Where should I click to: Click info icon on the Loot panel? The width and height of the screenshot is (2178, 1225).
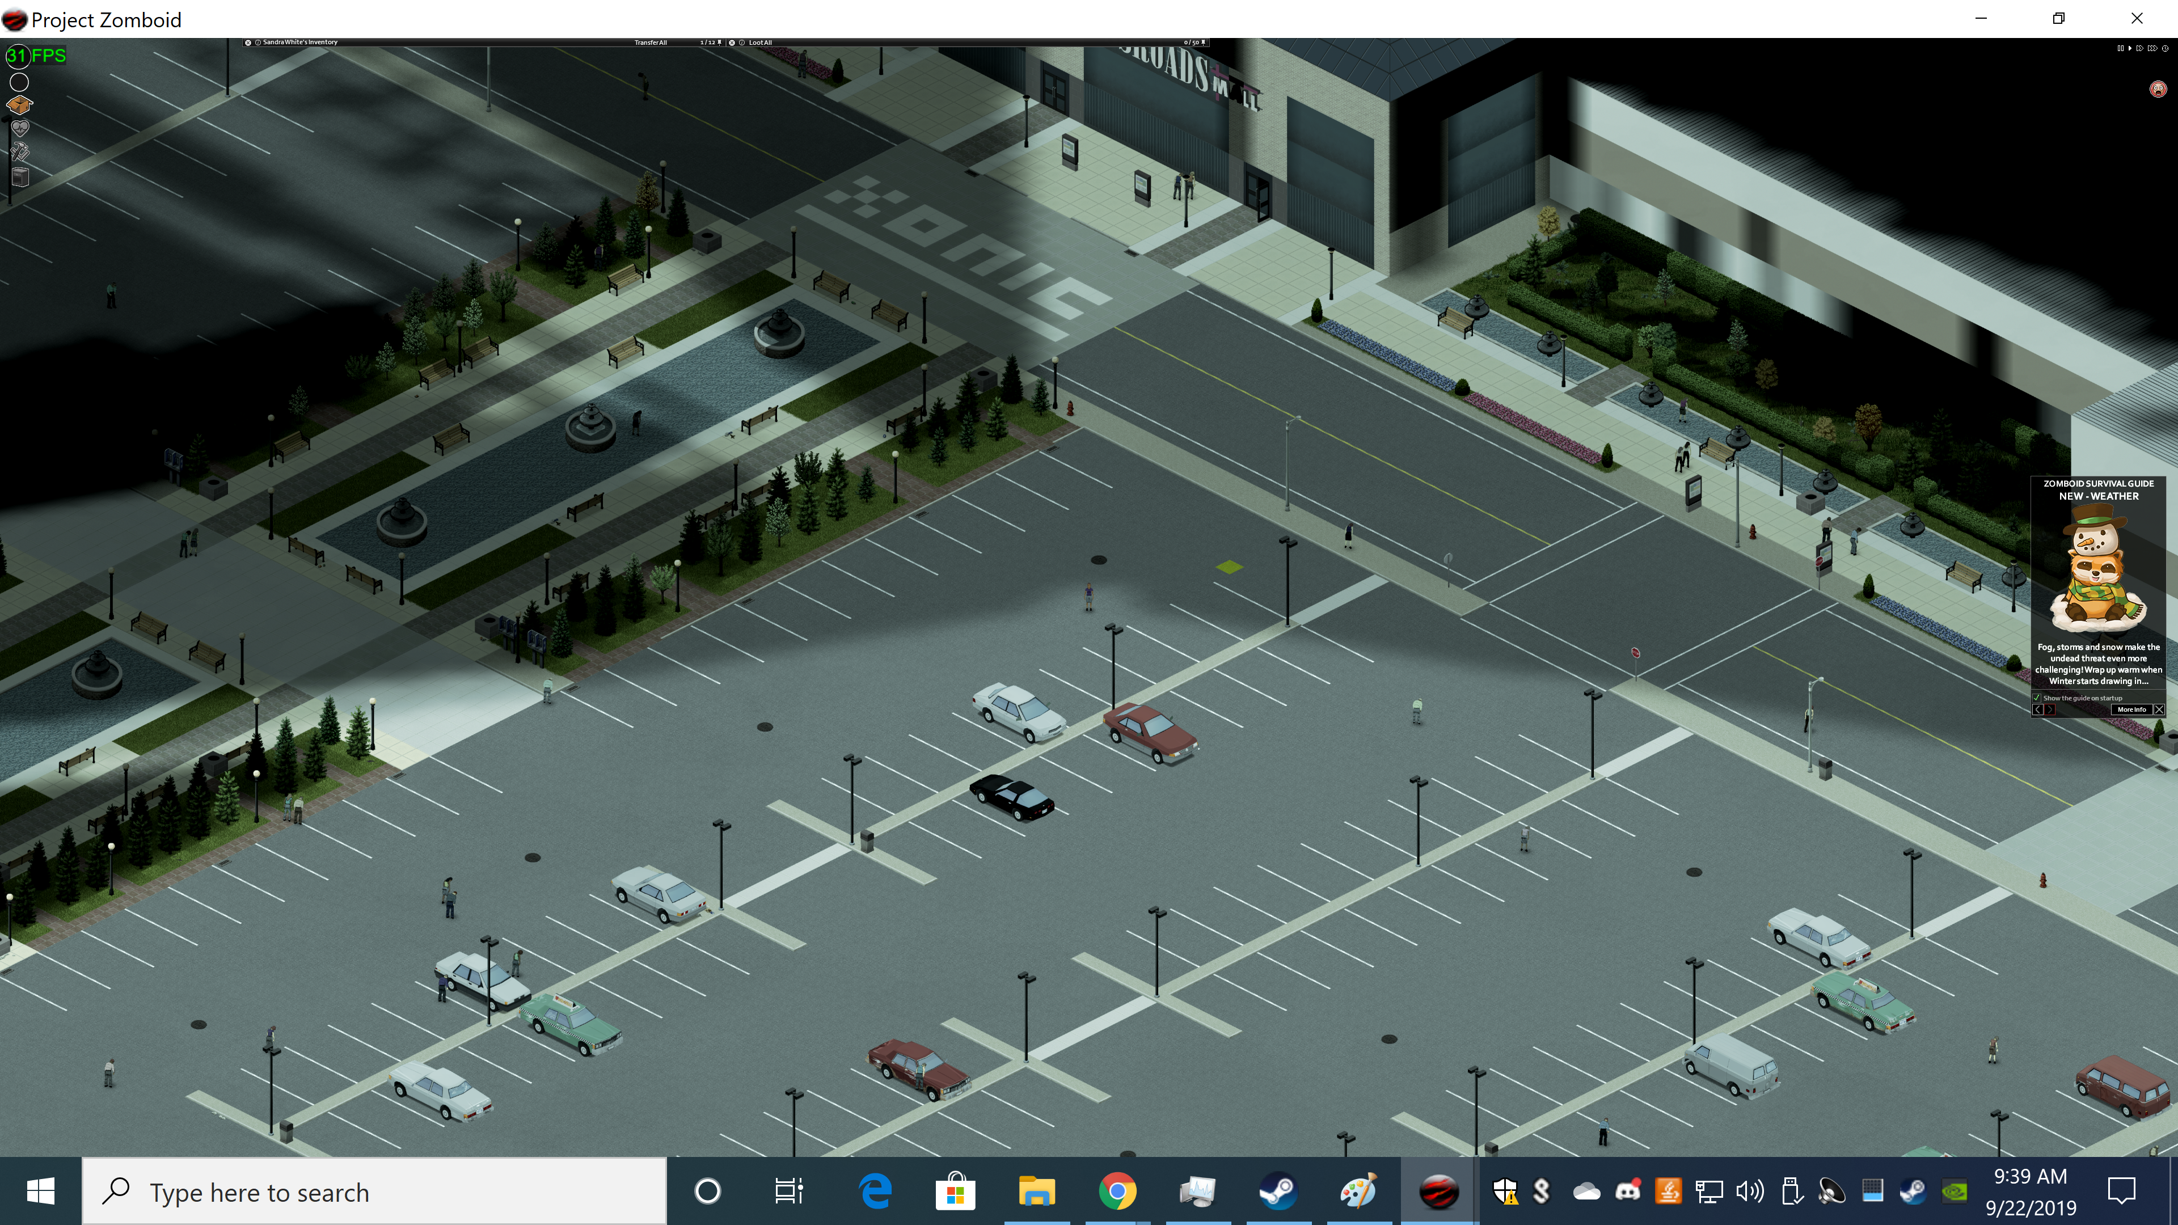point(742,43)
